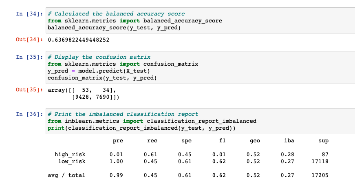This screenshot has height=186, width=355.
Task: Click the low_risk row label
Action: point(72,162)
